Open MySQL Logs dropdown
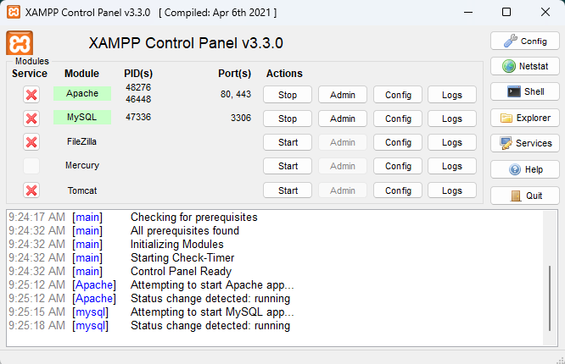 452,119
